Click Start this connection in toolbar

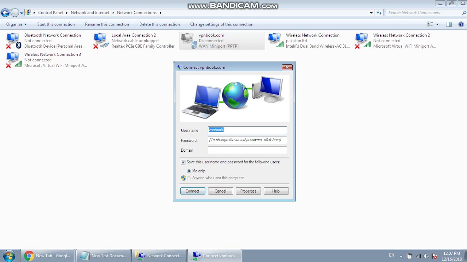pos(56,24)
